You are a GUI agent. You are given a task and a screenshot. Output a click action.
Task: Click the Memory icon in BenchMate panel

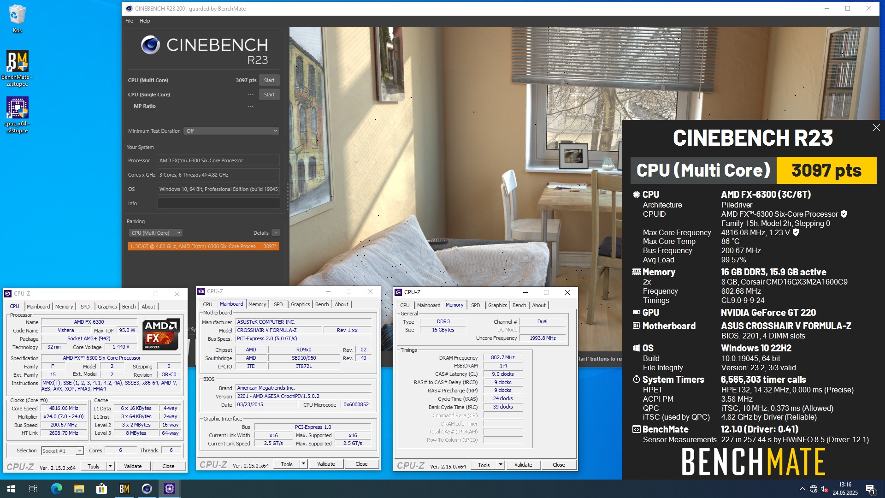[636, 272]
